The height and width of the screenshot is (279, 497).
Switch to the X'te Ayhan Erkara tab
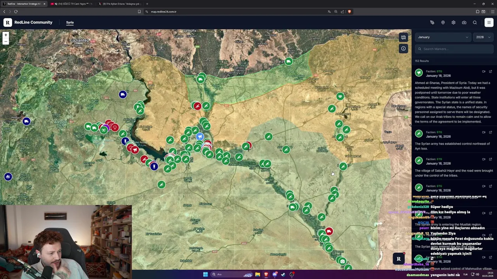120,4
